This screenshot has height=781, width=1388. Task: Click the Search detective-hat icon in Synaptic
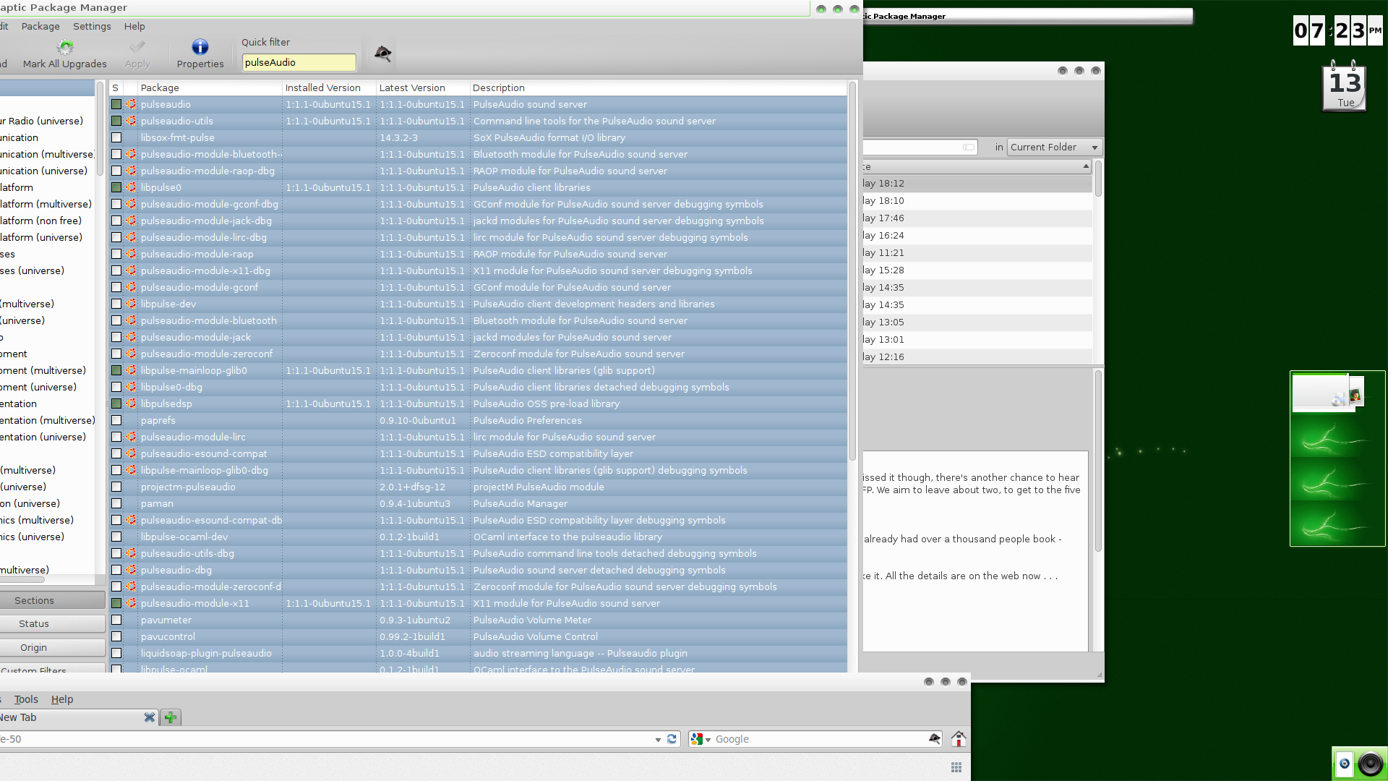point(382,54)
